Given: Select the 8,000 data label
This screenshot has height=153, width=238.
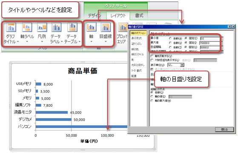Looking at the screenshot, I should 48,84.
